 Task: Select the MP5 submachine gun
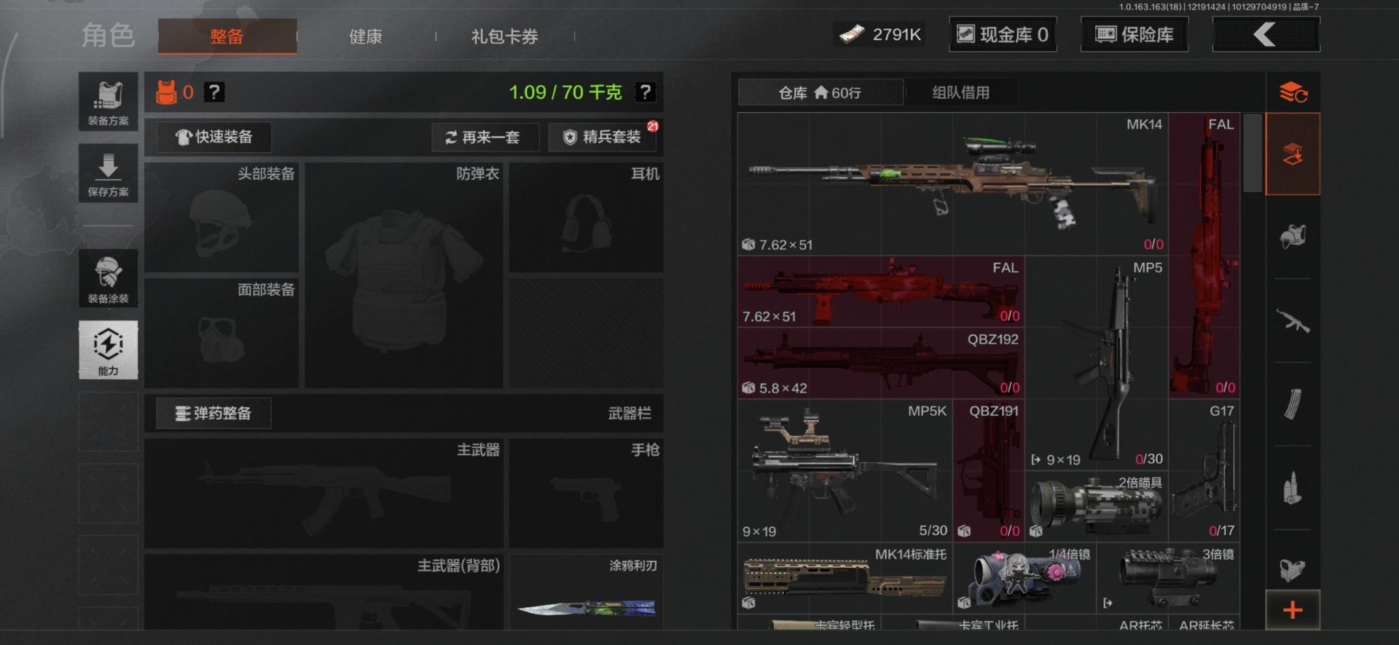click(1097, 363)
